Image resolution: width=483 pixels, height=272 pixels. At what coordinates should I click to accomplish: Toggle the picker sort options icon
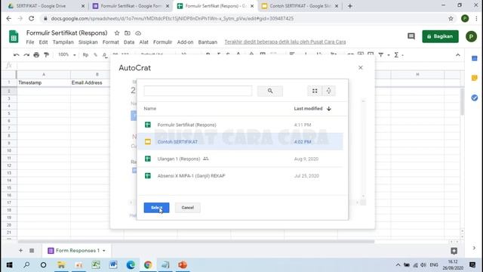click(329, 91)
